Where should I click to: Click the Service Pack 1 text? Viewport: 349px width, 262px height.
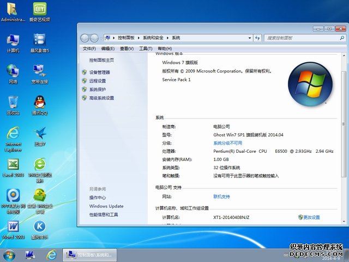click(x=176, y=80)
